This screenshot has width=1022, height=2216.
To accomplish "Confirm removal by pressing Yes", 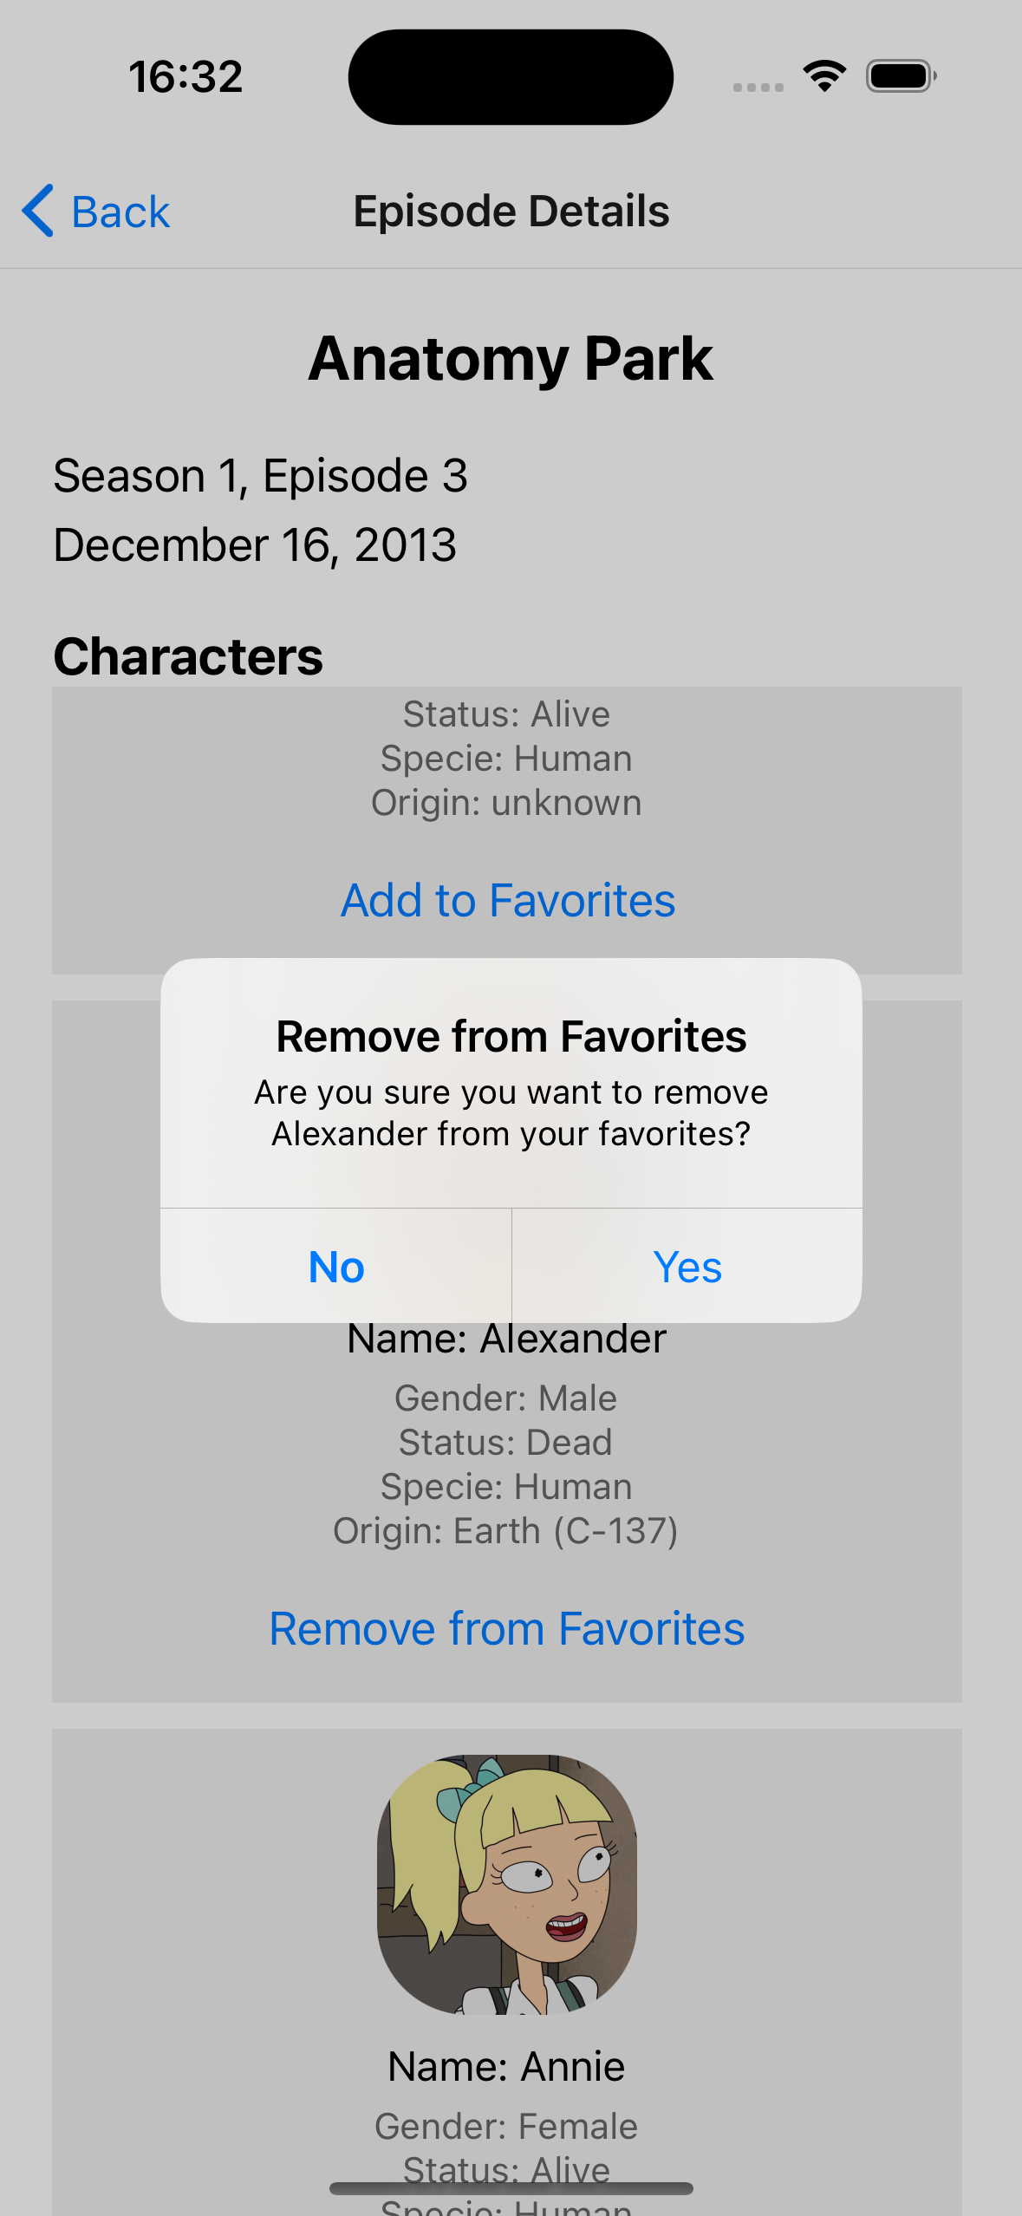I will [687, 1267].
